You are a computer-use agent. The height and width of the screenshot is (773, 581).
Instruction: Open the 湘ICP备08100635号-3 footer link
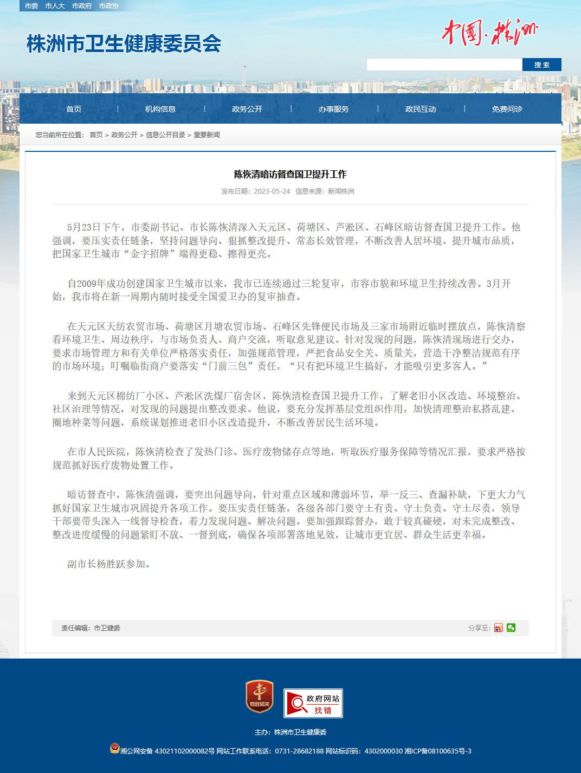[x=438, y=751]
